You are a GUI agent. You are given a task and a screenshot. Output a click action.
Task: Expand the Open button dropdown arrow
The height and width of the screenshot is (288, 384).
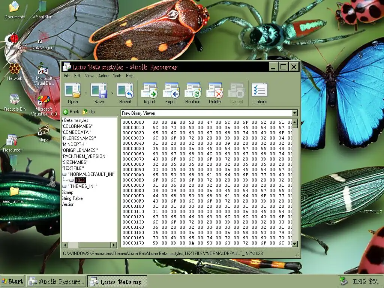[x=86, y=93]
